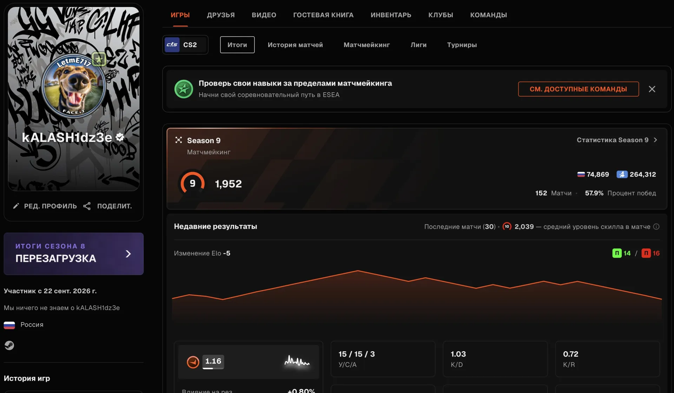Switch to Матчмейкинг sub-tab
674x393 pixels.
(x=366, y=45)
